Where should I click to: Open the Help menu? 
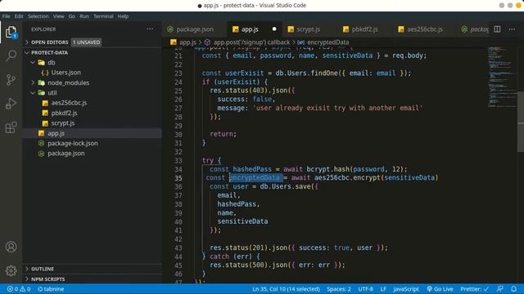[x=123, y=16]
